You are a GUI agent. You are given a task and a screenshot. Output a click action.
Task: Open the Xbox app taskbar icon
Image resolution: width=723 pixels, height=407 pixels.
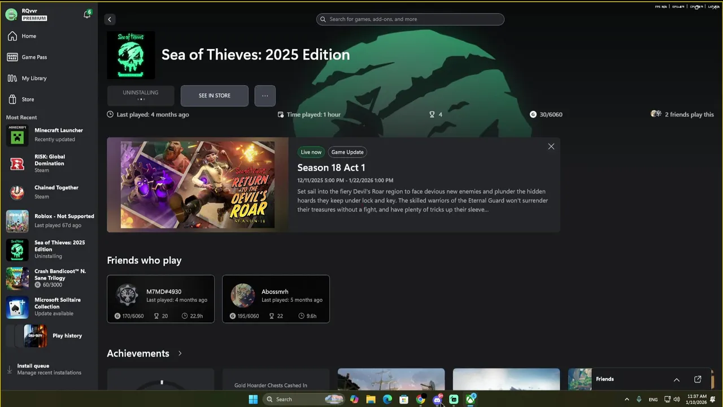(x=470, y=399)
